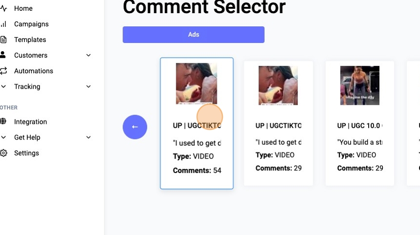Click the Settings gear icon
Screen dimensions: 420x235
point(3,153)
